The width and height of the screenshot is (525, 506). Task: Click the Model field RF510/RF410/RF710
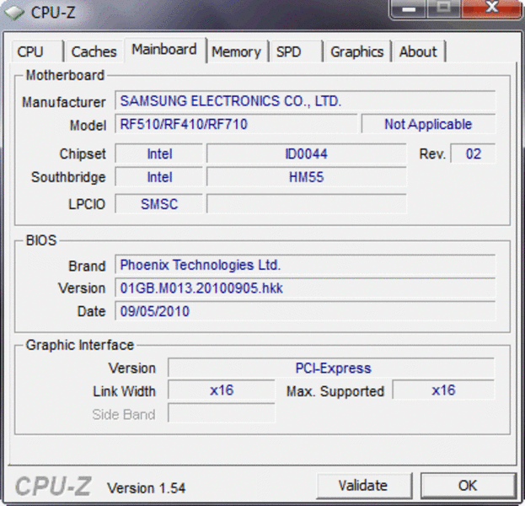coord(236,124)
